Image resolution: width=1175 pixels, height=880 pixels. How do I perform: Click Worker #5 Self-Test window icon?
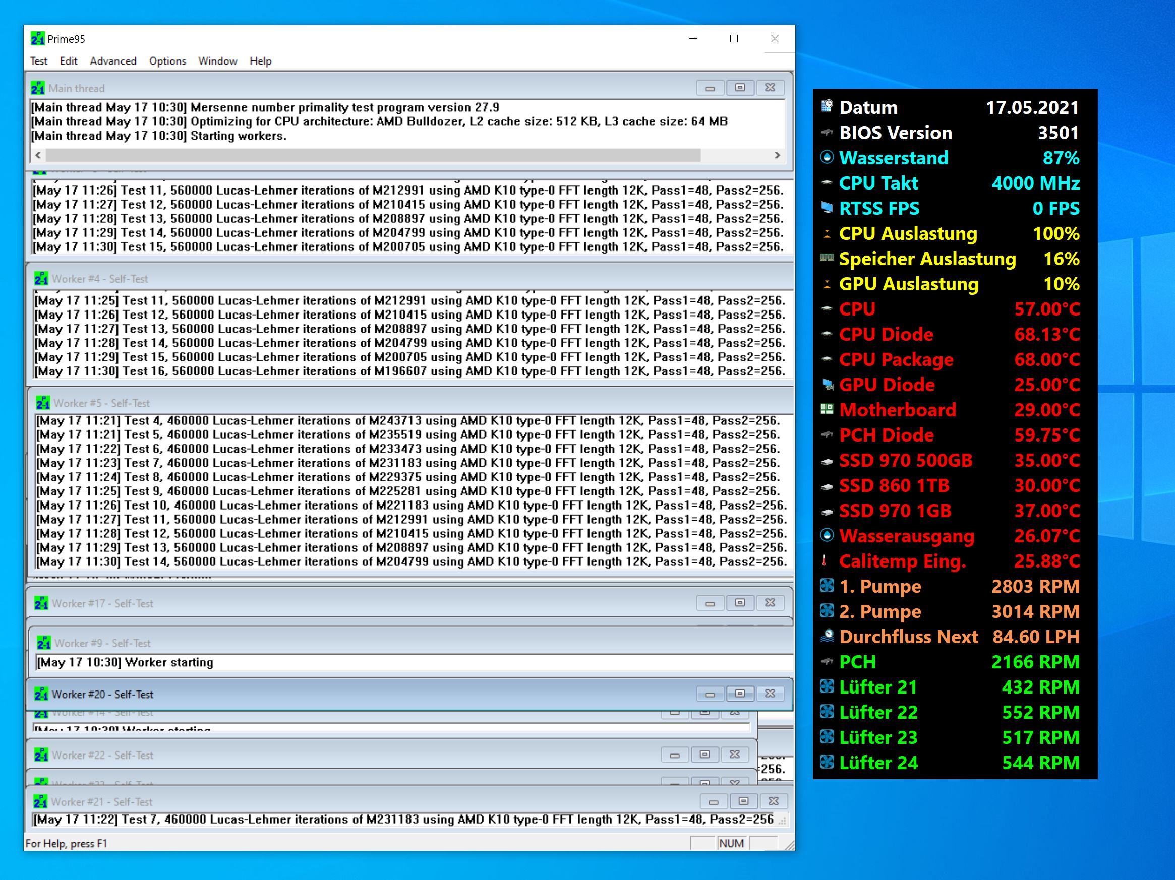point(43,403)
